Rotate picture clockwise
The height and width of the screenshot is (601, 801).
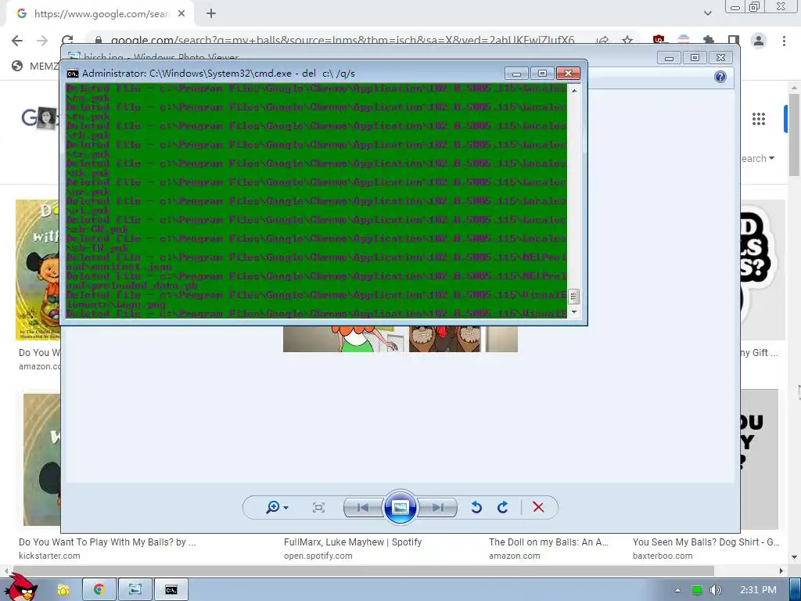[x=503, y=507]
